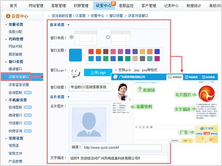This screenshot has height=166, width=222.
Task: Select the second window layout radio button
Action: click(108, 37)
